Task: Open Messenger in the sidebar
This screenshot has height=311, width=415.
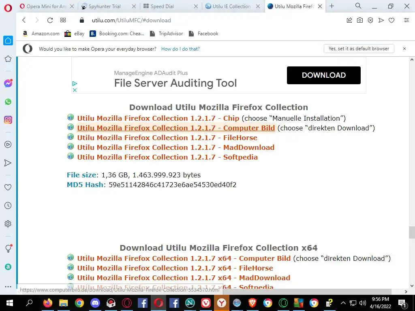Action: pos(8,83)
